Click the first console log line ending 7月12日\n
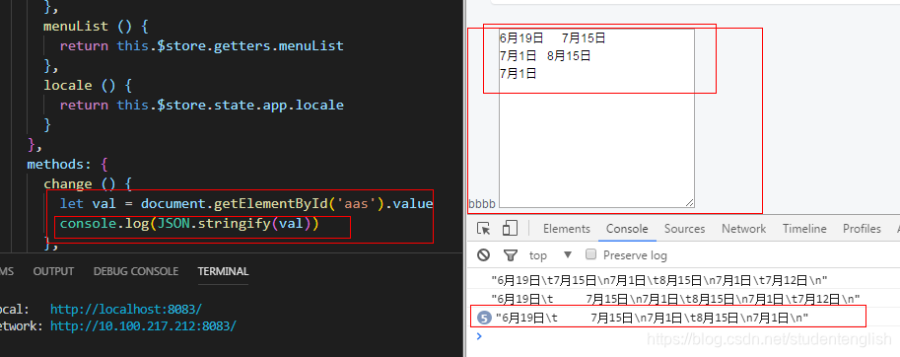This screenshot has height=357, width=900. 659,281
